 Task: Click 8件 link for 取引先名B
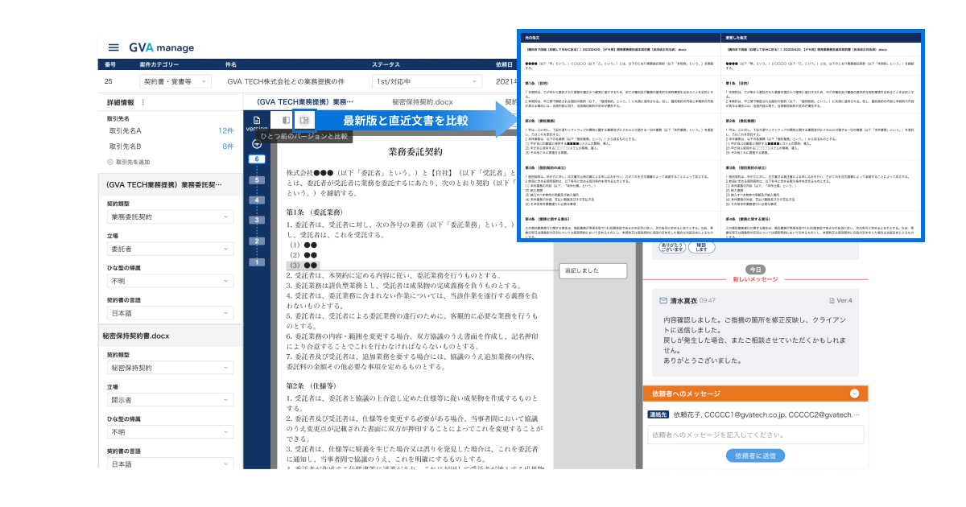coord(227,146)
